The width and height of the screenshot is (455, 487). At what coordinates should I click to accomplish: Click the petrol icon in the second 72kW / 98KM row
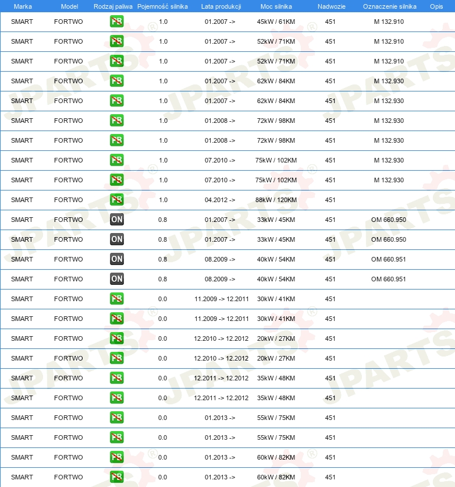(116, 140)
